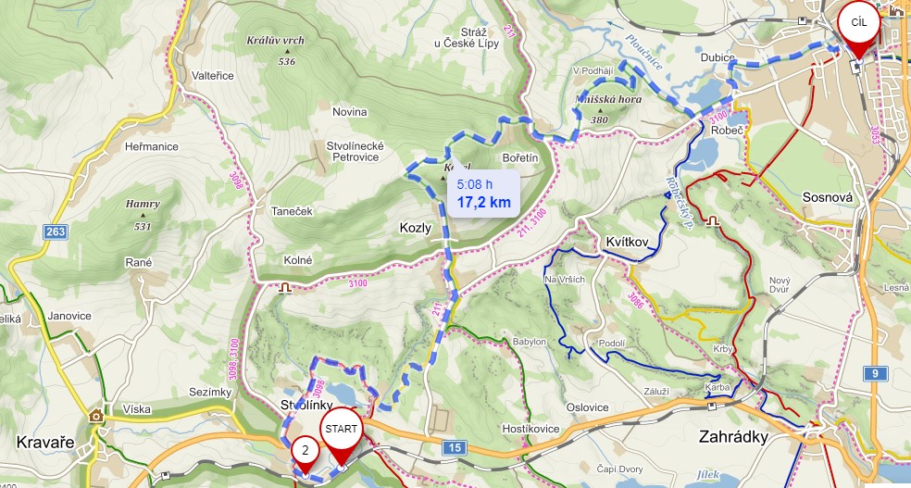The width and height of the screenshot is (911, 488).
Task: Click the START route marker pin
Action: [x=342, y=434]
